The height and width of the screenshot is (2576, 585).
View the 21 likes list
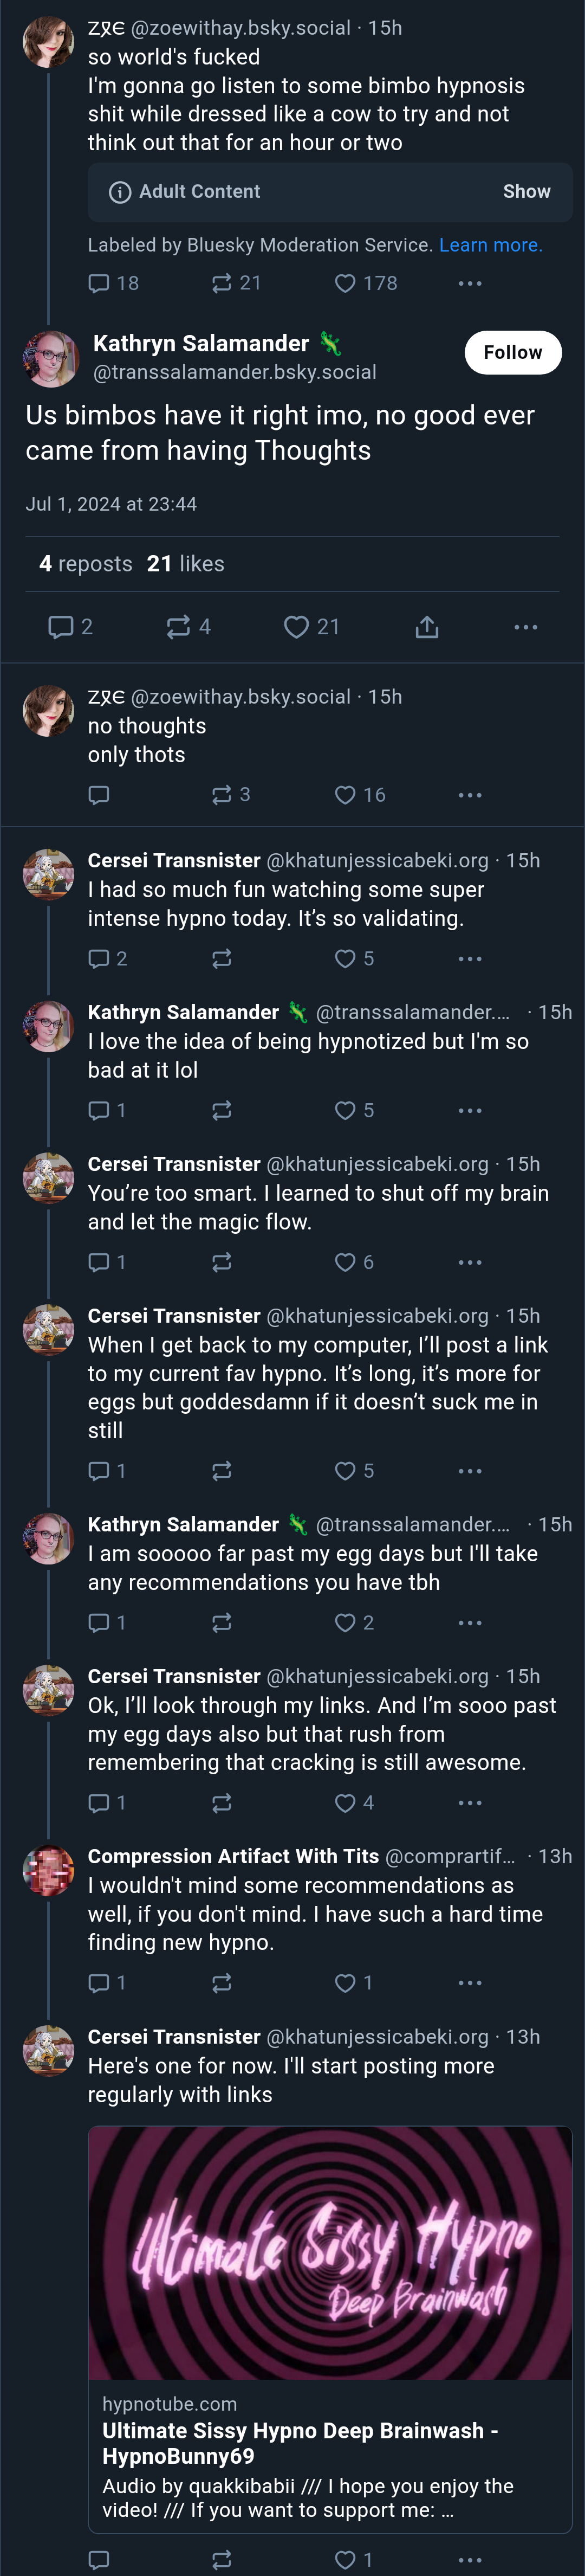coord(185,564)
